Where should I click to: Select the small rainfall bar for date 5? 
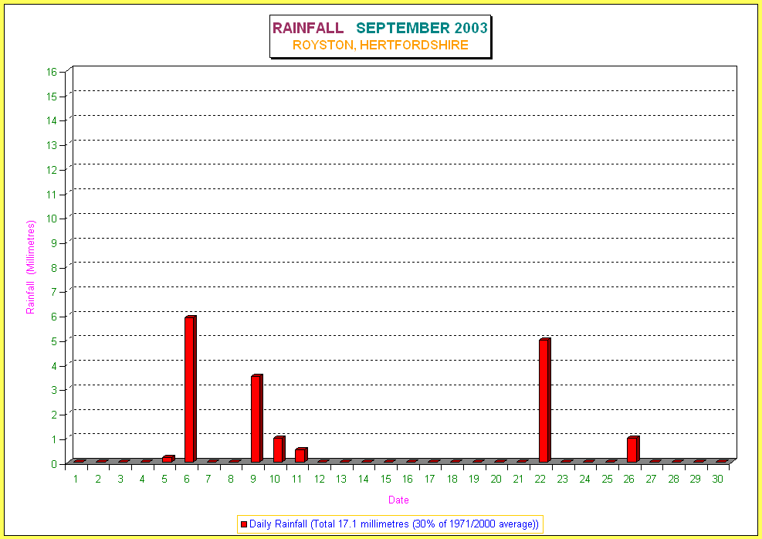[x=168, y=459]
